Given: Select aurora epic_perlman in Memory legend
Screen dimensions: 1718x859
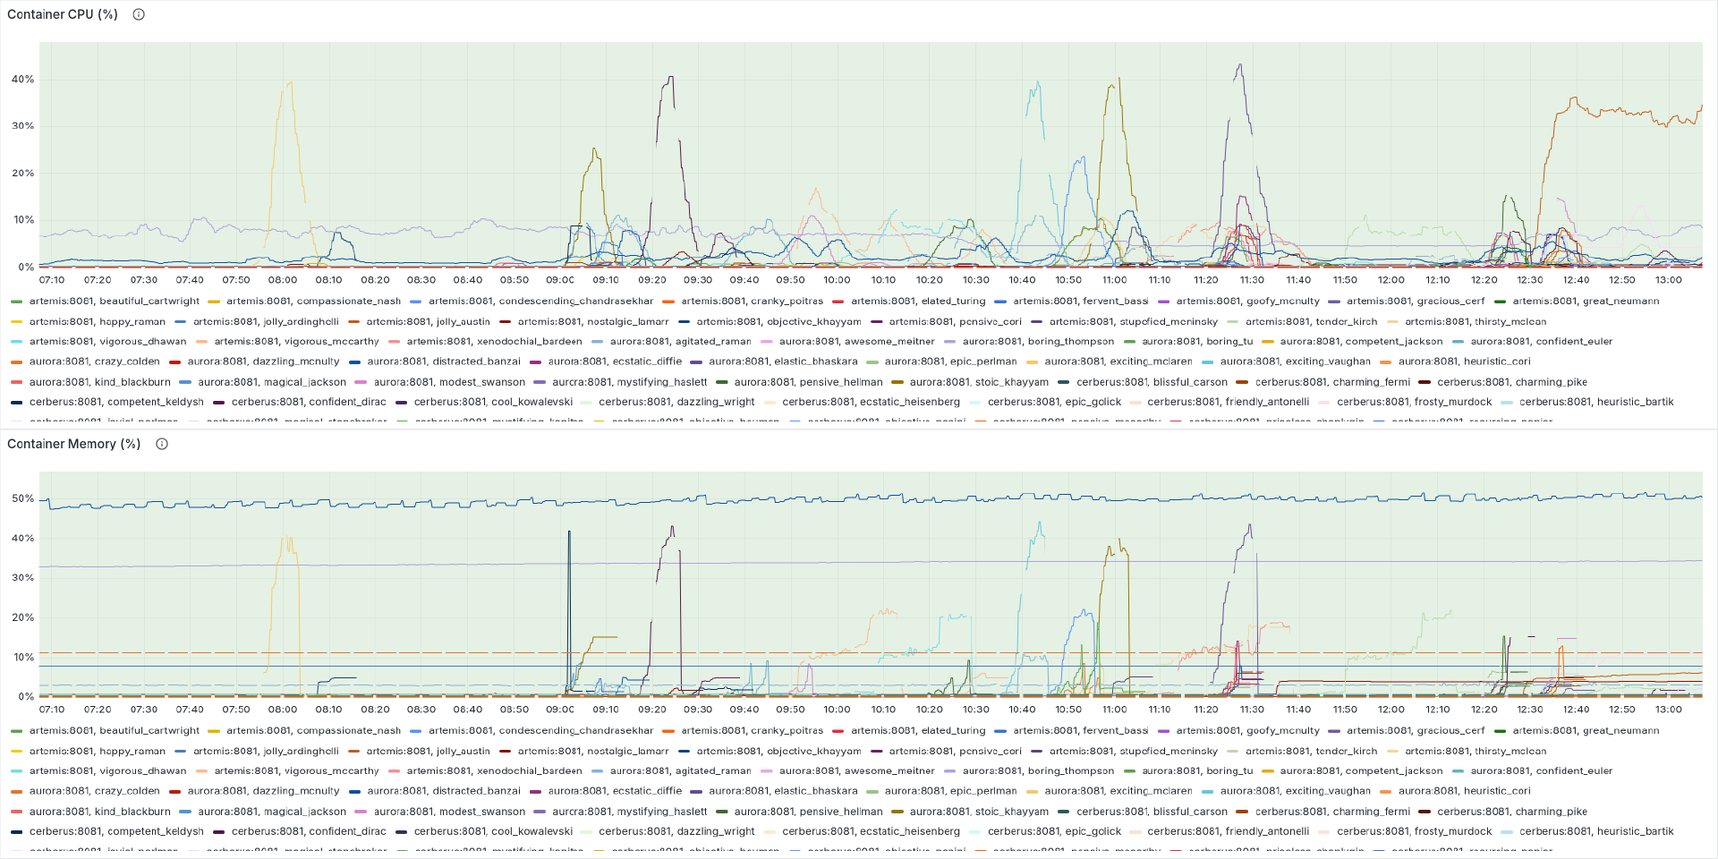Looking at the screenshot, I should coord(950,791).
